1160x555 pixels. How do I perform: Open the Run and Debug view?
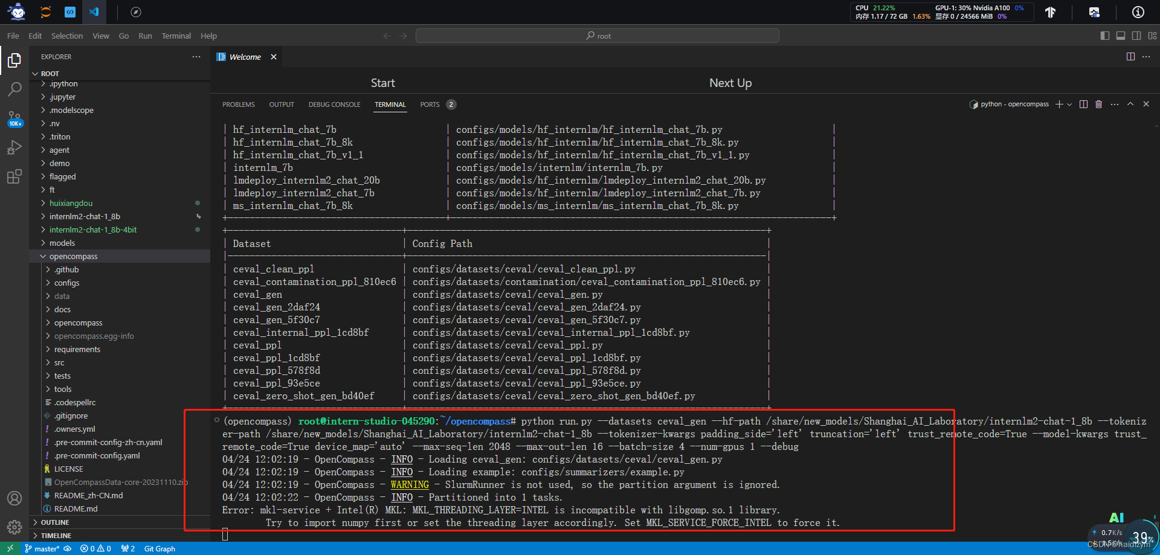click(x=14, y=147)
